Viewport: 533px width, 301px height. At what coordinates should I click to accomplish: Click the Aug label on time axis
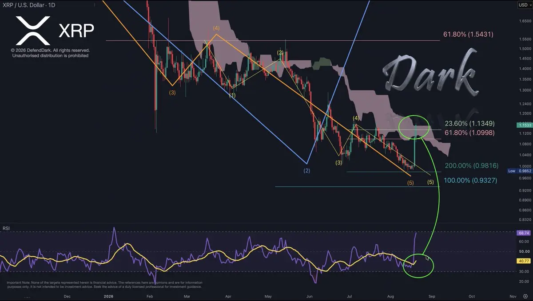coord(390,296)
